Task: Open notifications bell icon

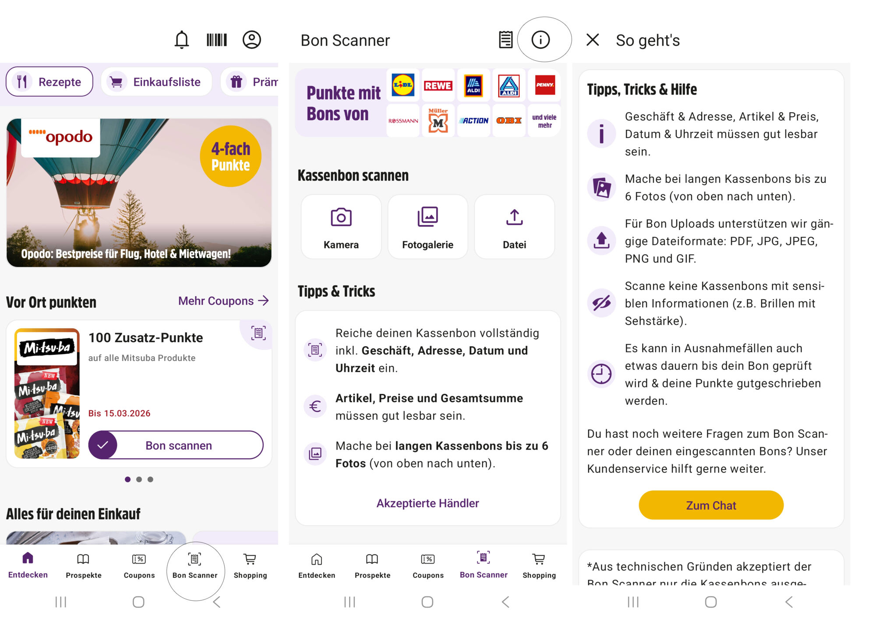Action: 181,40
